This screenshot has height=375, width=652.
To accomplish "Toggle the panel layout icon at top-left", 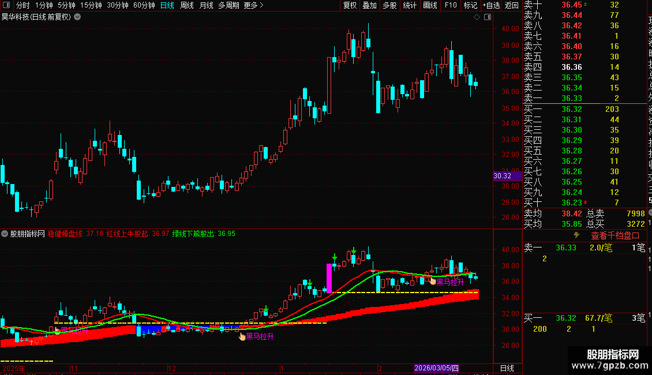I will pos(6,5).
